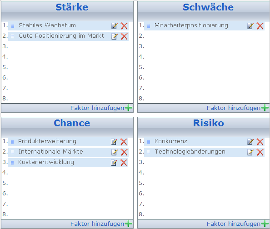Image resolution: width=270 pixels, height=229 pixels.
Task: Select the Internationale Märkte row
Action: [68, 152]
